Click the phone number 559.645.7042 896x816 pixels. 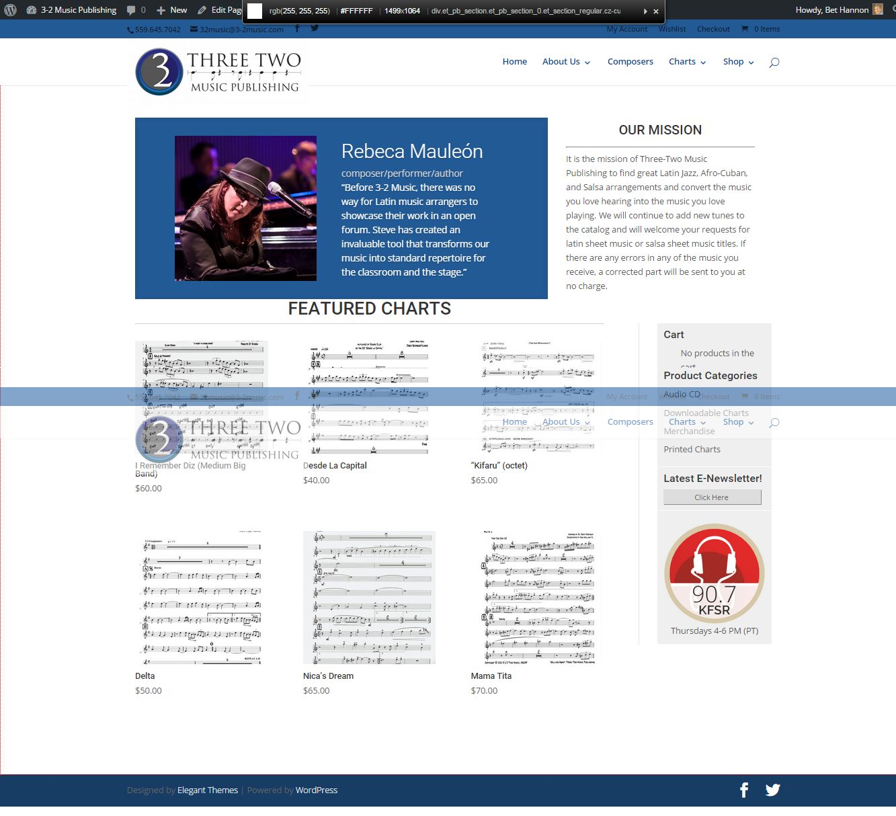(157, 30)
